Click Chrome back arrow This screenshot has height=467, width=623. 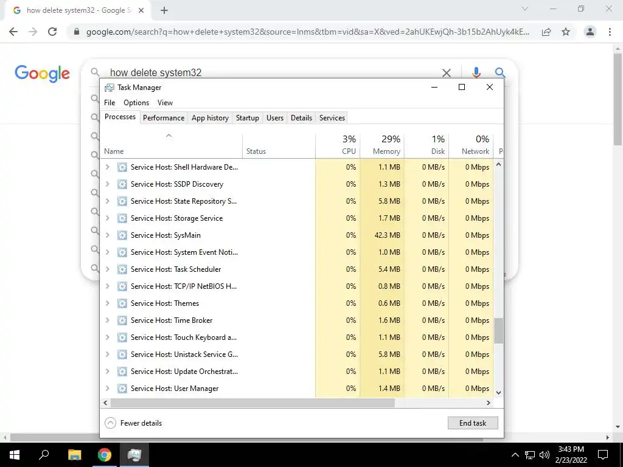tap(13, 32)
